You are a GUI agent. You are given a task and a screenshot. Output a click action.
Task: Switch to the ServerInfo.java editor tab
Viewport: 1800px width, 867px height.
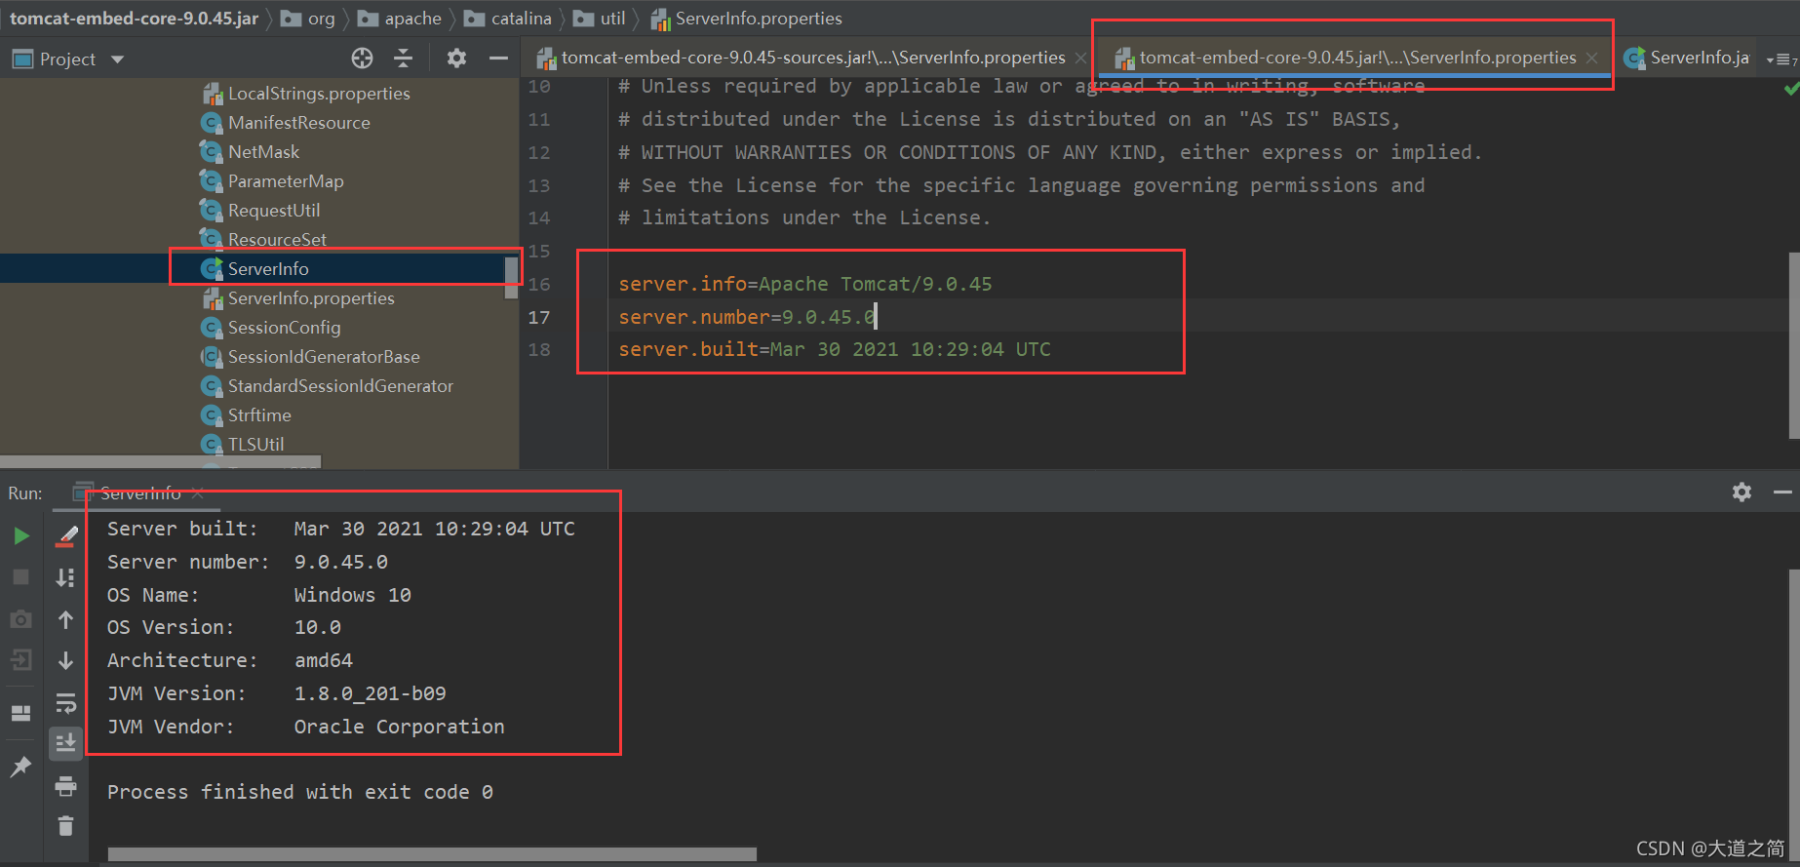(x=1687, y=58)
